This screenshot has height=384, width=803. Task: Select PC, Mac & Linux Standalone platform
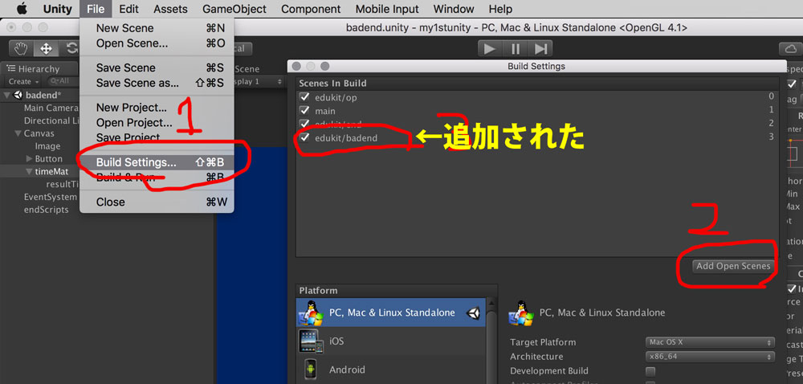[392, 313]
